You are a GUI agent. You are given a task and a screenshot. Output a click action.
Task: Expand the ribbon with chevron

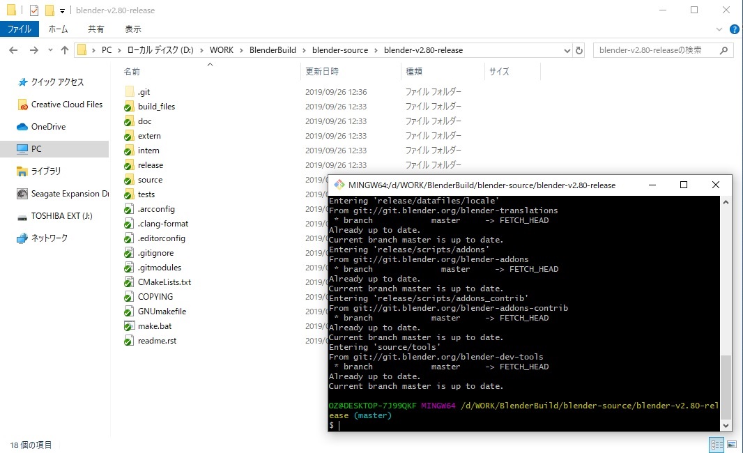pyautogui.click(x=719, y=29)
